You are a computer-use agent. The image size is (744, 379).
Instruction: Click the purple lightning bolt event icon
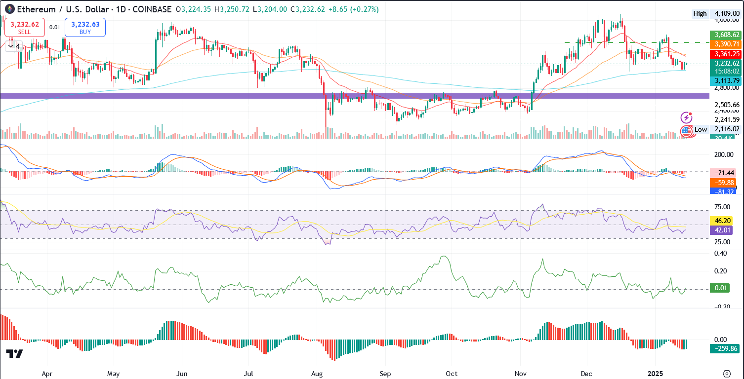pos(686,117)
